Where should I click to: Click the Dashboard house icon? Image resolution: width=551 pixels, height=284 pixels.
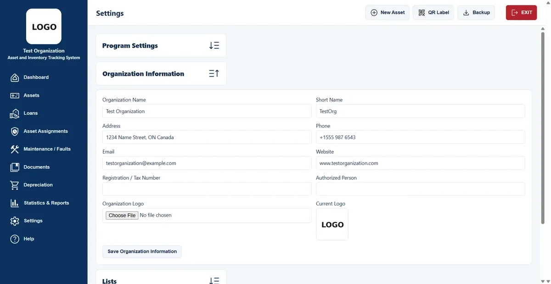pyautogui.click(x=15, y=78)
